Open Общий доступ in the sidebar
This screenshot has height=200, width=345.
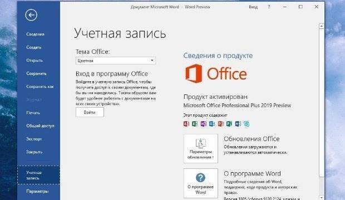click(x=40, y=126)
